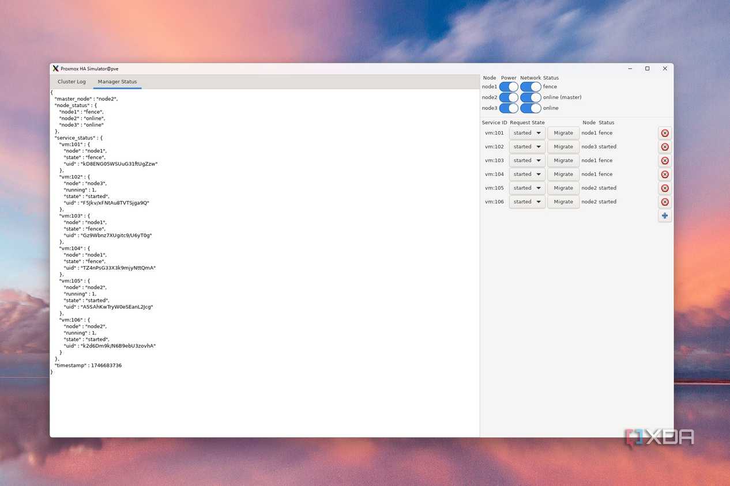
Task: Open request state dropdown for vm:104
Action: [x=527, y=174]
